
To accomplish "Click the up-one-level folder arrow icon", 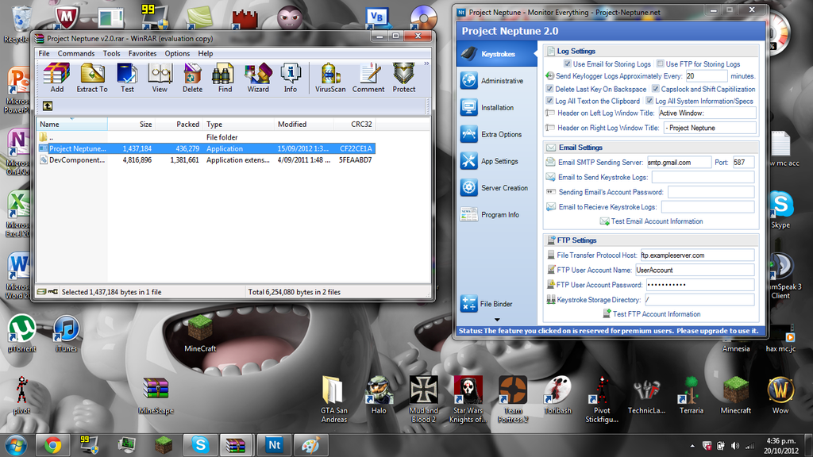I will point(48,106).
